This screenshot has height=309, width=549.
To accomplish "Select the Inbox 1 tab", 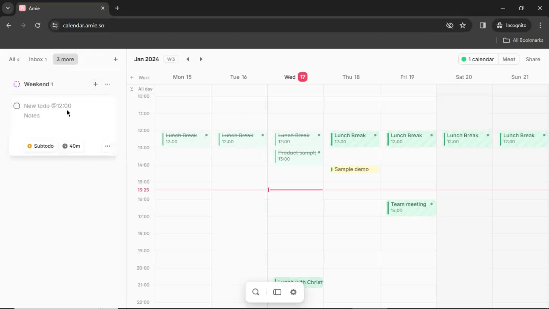I will [37, 59].
